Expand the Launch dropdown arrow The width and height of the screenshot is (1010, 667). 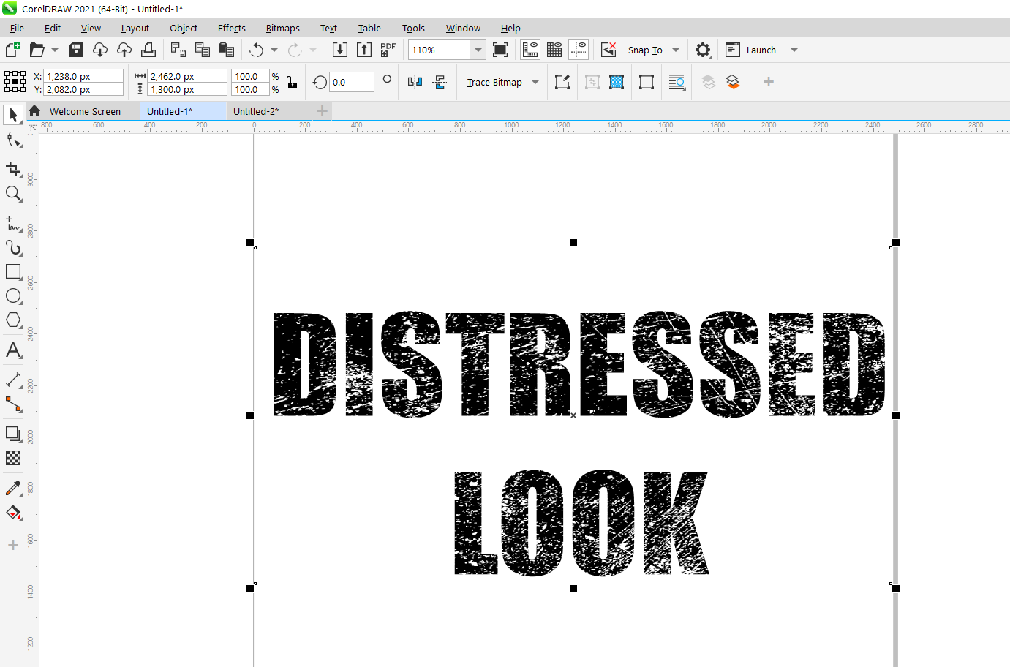click(794, 50)
